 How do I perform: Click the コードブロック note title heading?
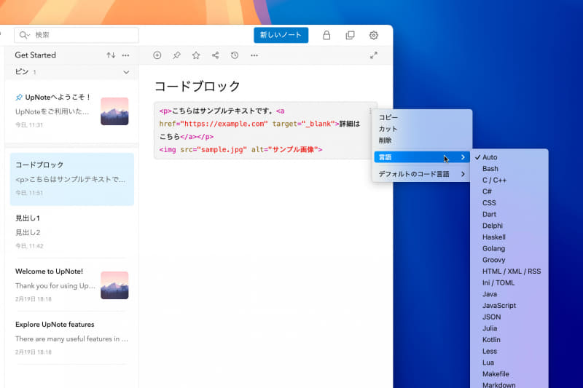point(197,86)
